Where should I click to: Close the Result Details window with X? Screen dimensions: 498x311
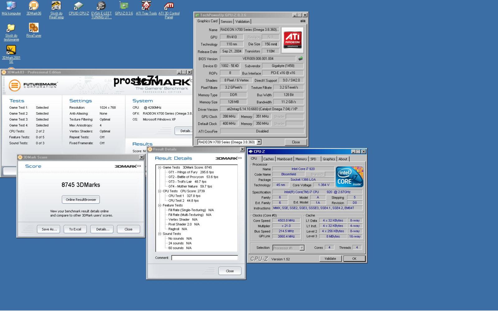[242, 149]
